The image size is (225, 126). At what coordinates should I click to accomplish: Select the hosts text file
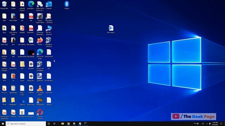(x=22, y=77)
